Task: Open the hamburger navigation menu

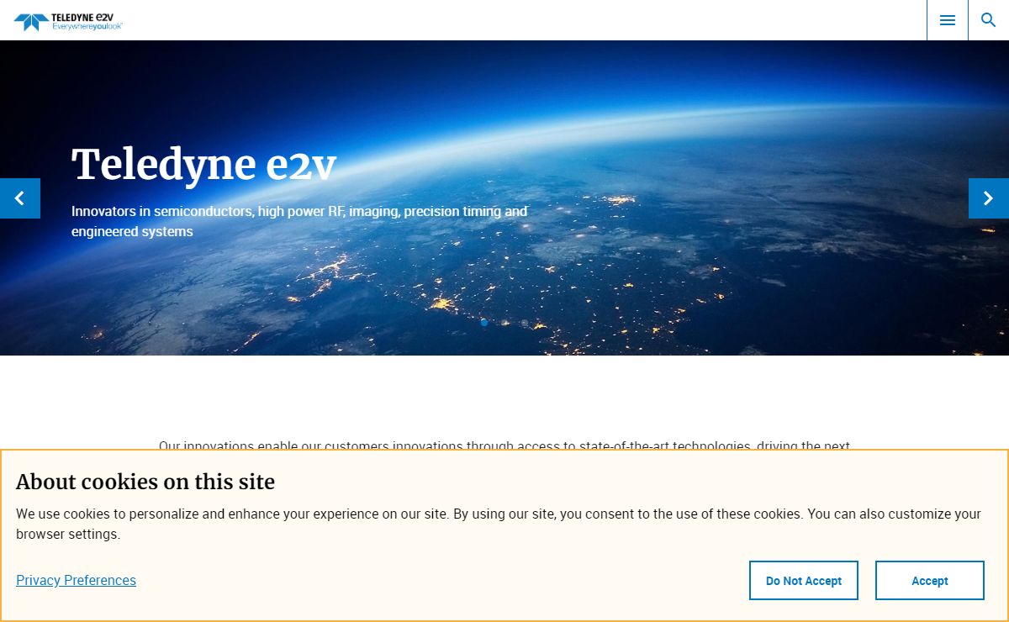Action: pyautogui.click(x=948, y=20)
